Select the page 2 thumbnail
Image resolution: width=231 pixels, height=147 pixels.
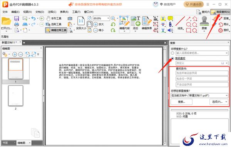pyautogui.click(x=16, y=96)
